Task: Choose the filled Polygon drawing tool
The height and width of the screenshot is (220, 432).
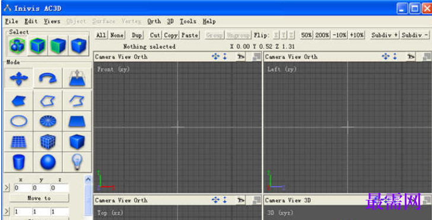Action: [x=18, y=101]
